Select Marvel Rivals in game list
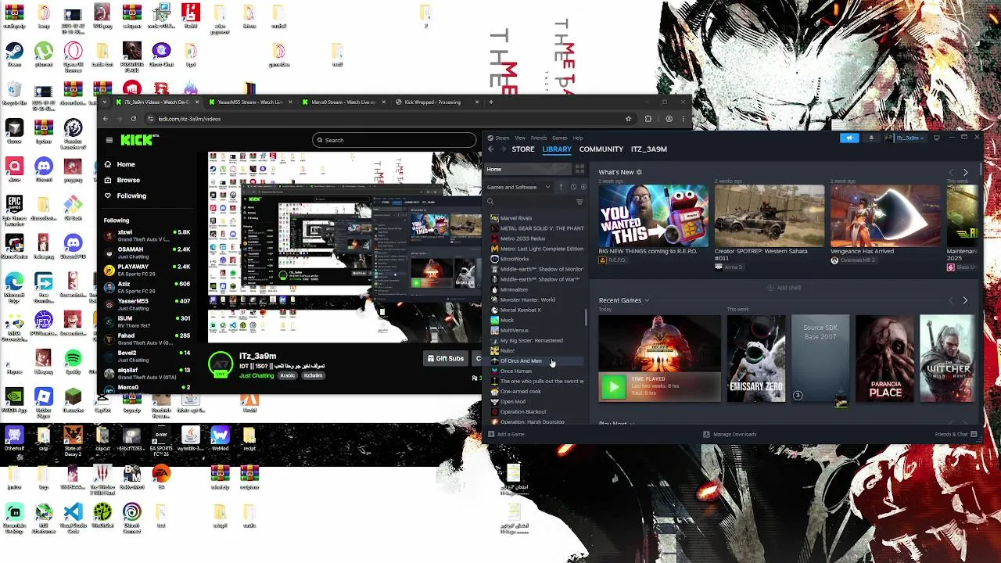1001x563 pixels. coord(516,218)
